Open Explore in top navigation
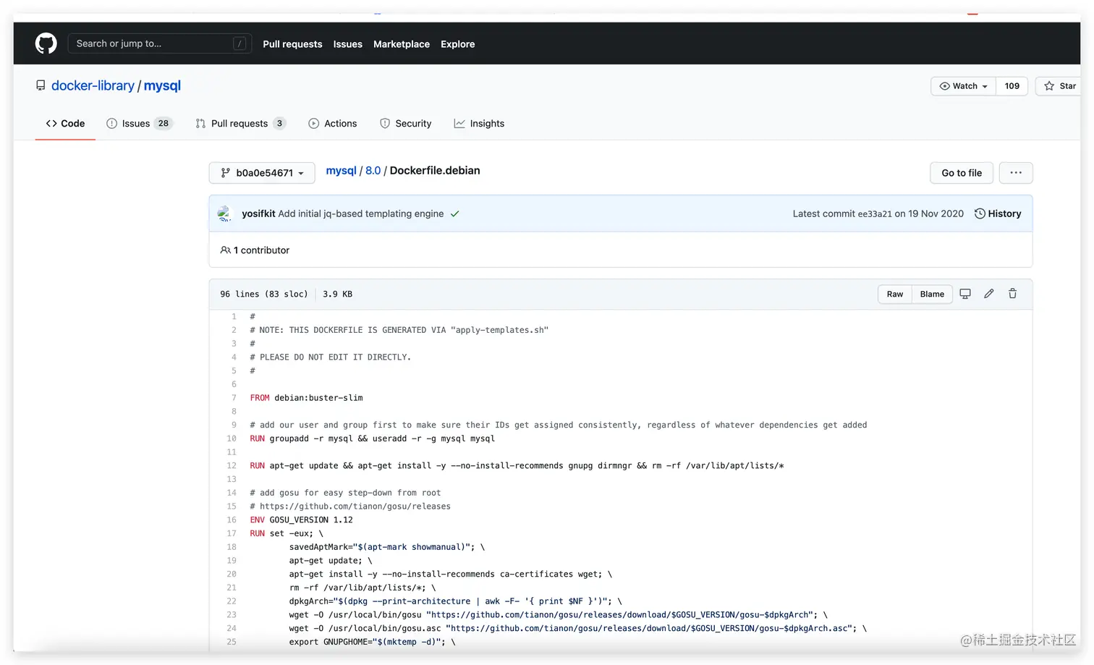 [458, 44]
